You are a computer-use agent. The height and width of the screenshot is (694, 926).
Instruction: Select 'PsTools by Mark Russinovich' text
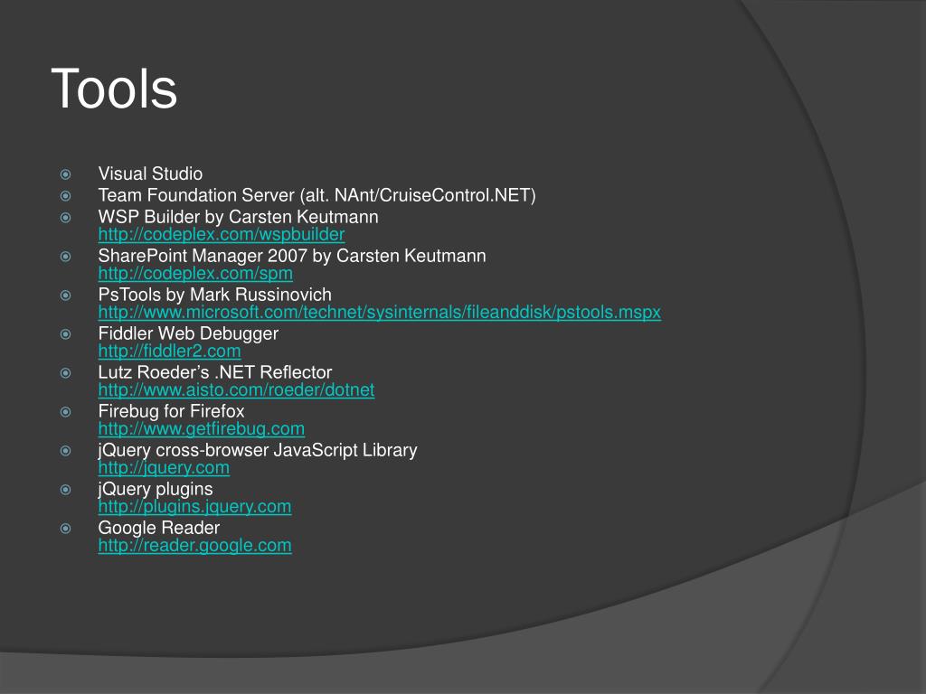214,295
